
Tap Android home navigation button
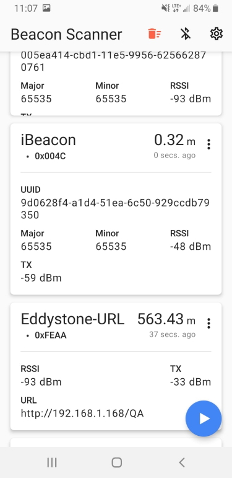[x=117, y=463]
